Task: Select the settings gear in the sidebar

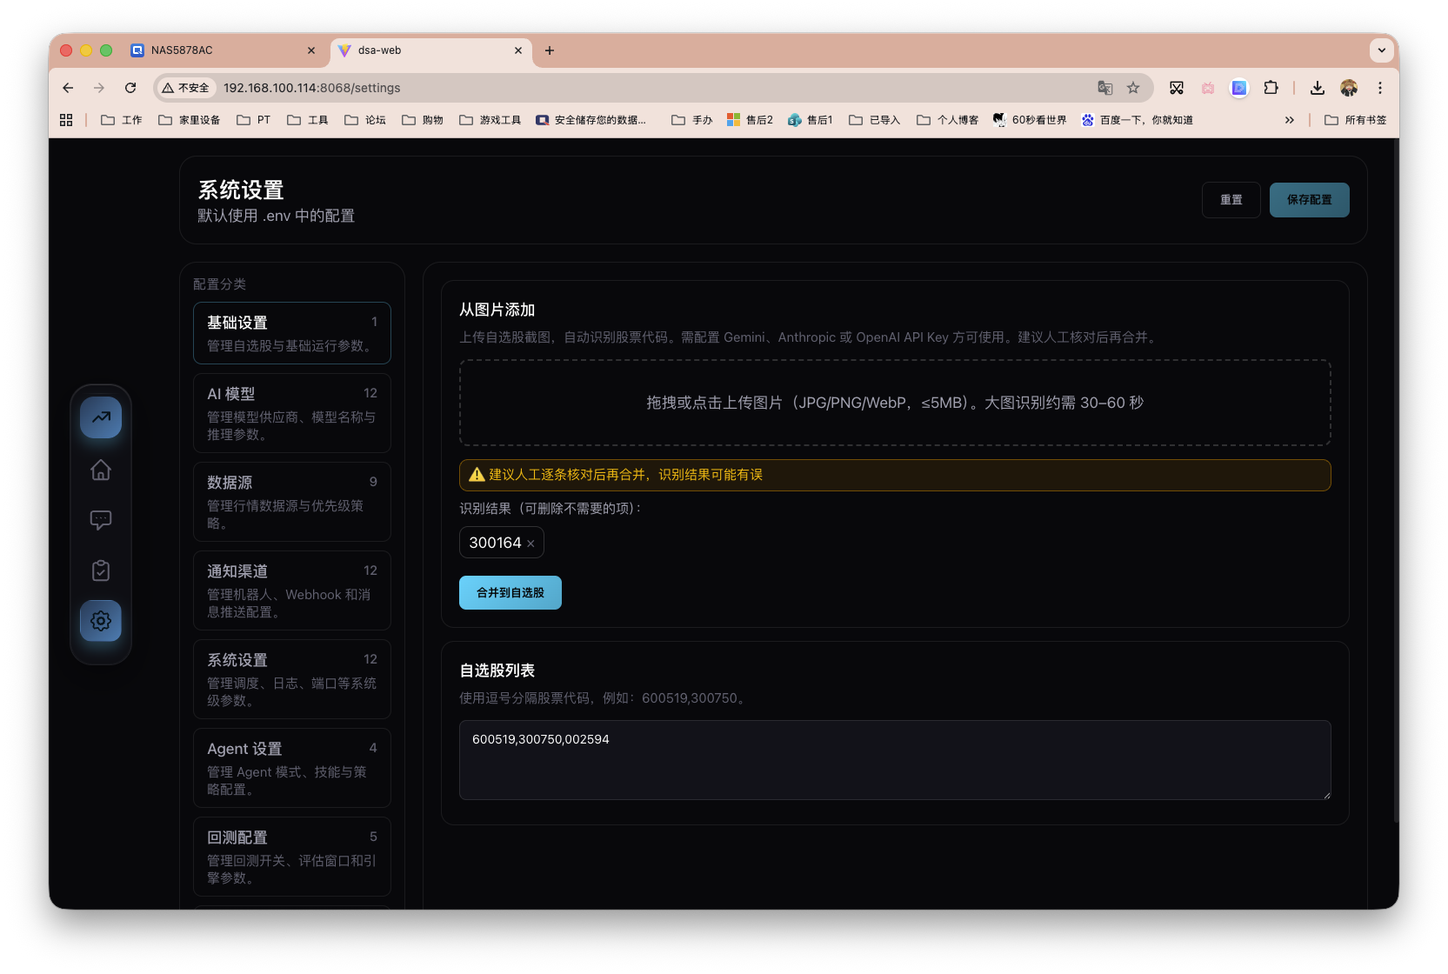Action: pyautogui.click(x=100, y=620)
